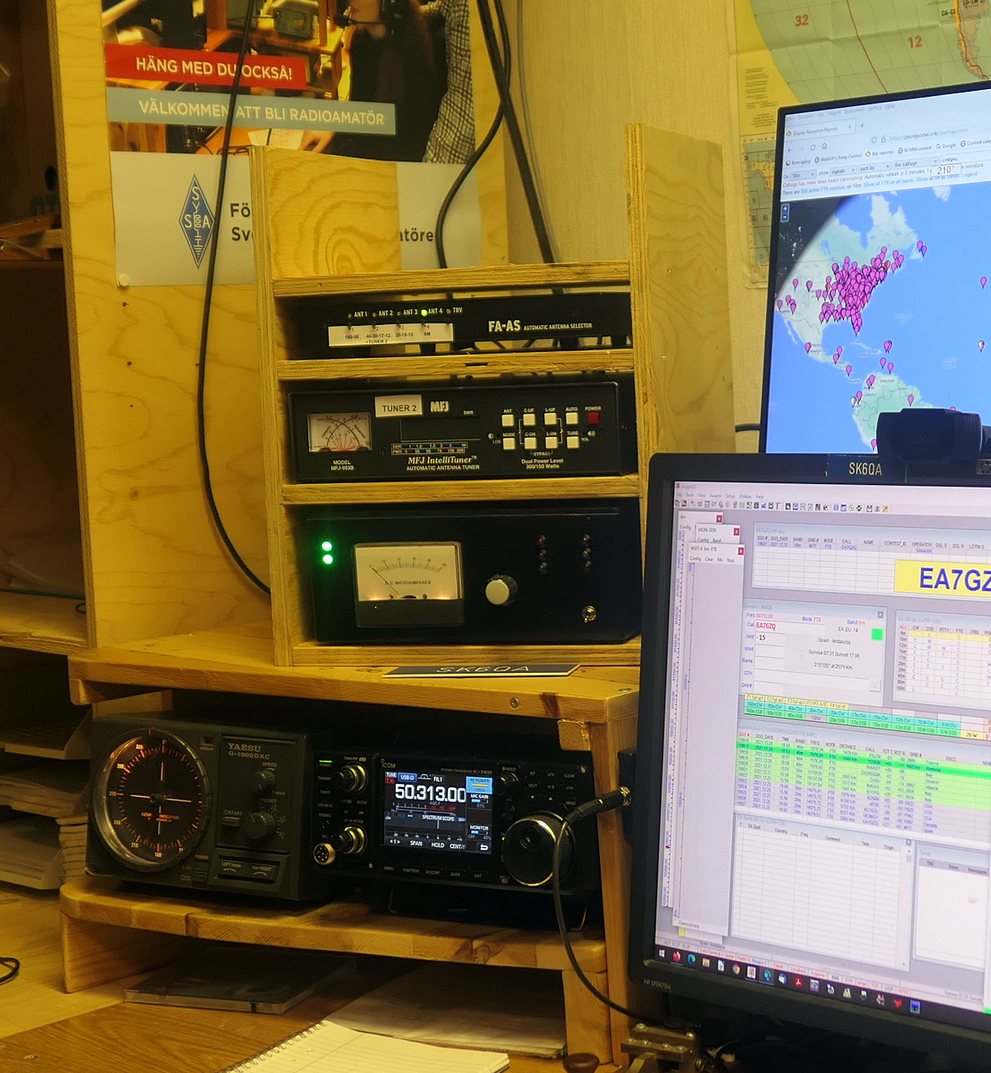This screenshot has height=1073, width=991.
Task: Zoom in on the PSK Reporter map
Action: point(785,208)
